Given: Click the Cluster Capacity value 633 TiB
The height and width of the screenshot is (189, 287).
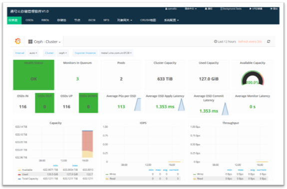Looking at the screenshot, I should pyautogui.click(x=165, y=79).
